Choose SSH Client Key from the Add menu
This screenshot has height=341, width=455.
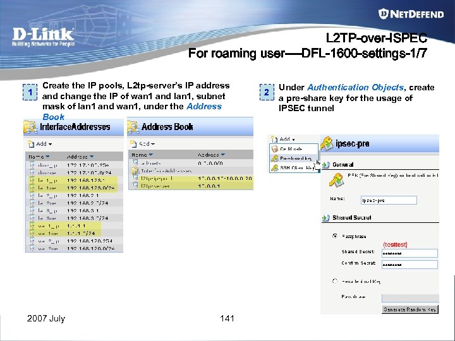click(294, 167)
